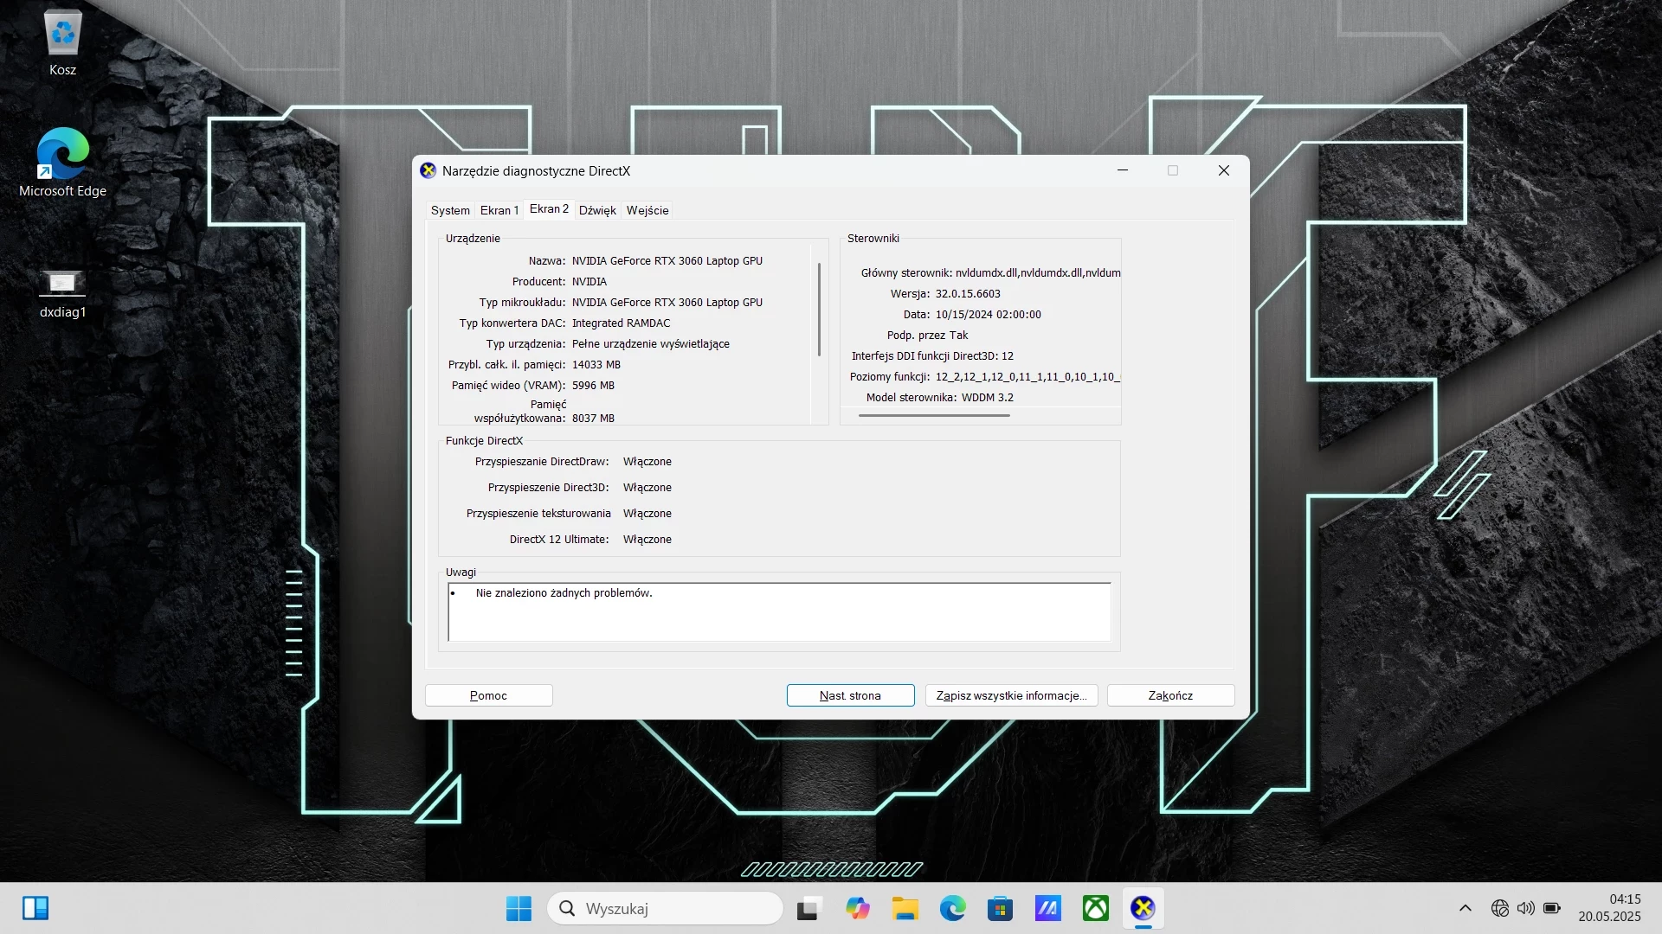Switch to the System tab
The width and height of the screenshot is (1662, 934).
tap(450, 210)
